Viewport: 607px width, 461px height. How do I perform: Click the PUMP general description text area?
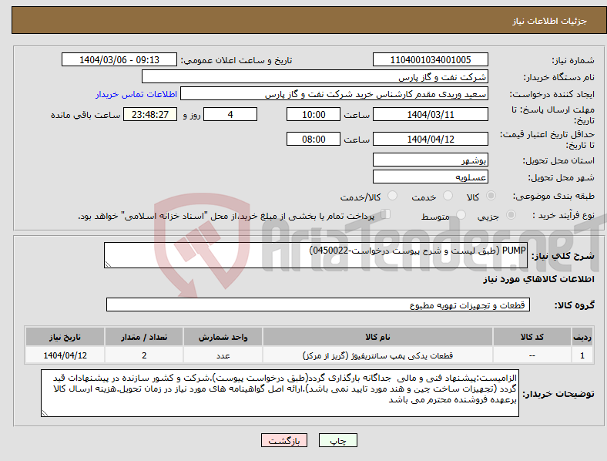click(x=316, y=255)
